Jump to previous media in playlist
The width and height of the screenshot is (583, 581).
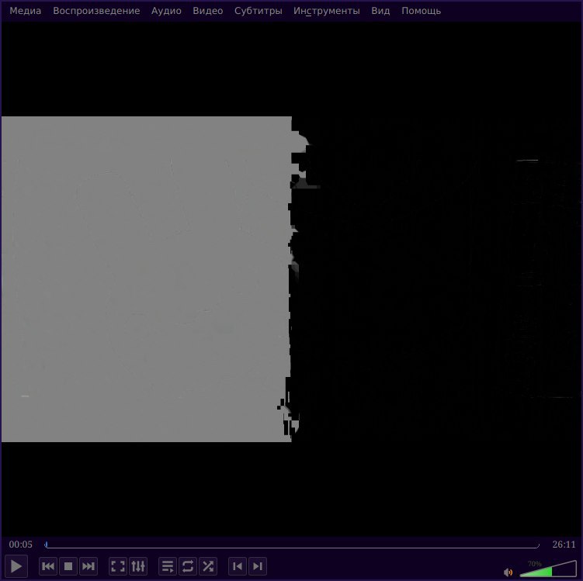tap(48, 566)
